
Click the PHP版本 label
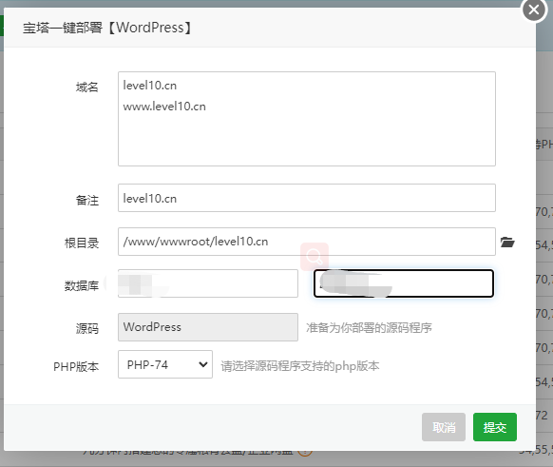(x=76, y=367)
